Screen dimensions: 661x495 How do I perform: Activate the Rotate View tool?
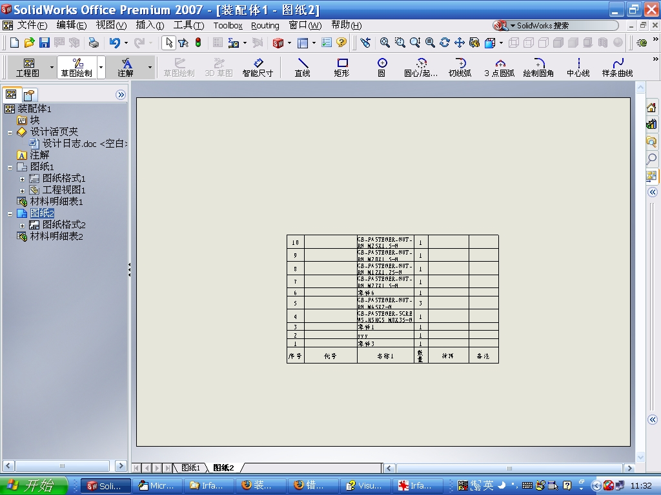444,43
